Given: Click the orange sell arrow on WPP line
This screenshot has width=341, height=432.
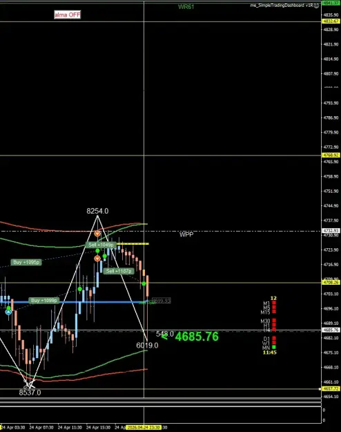Looking at the screenshot, I should tap(97, 234).
